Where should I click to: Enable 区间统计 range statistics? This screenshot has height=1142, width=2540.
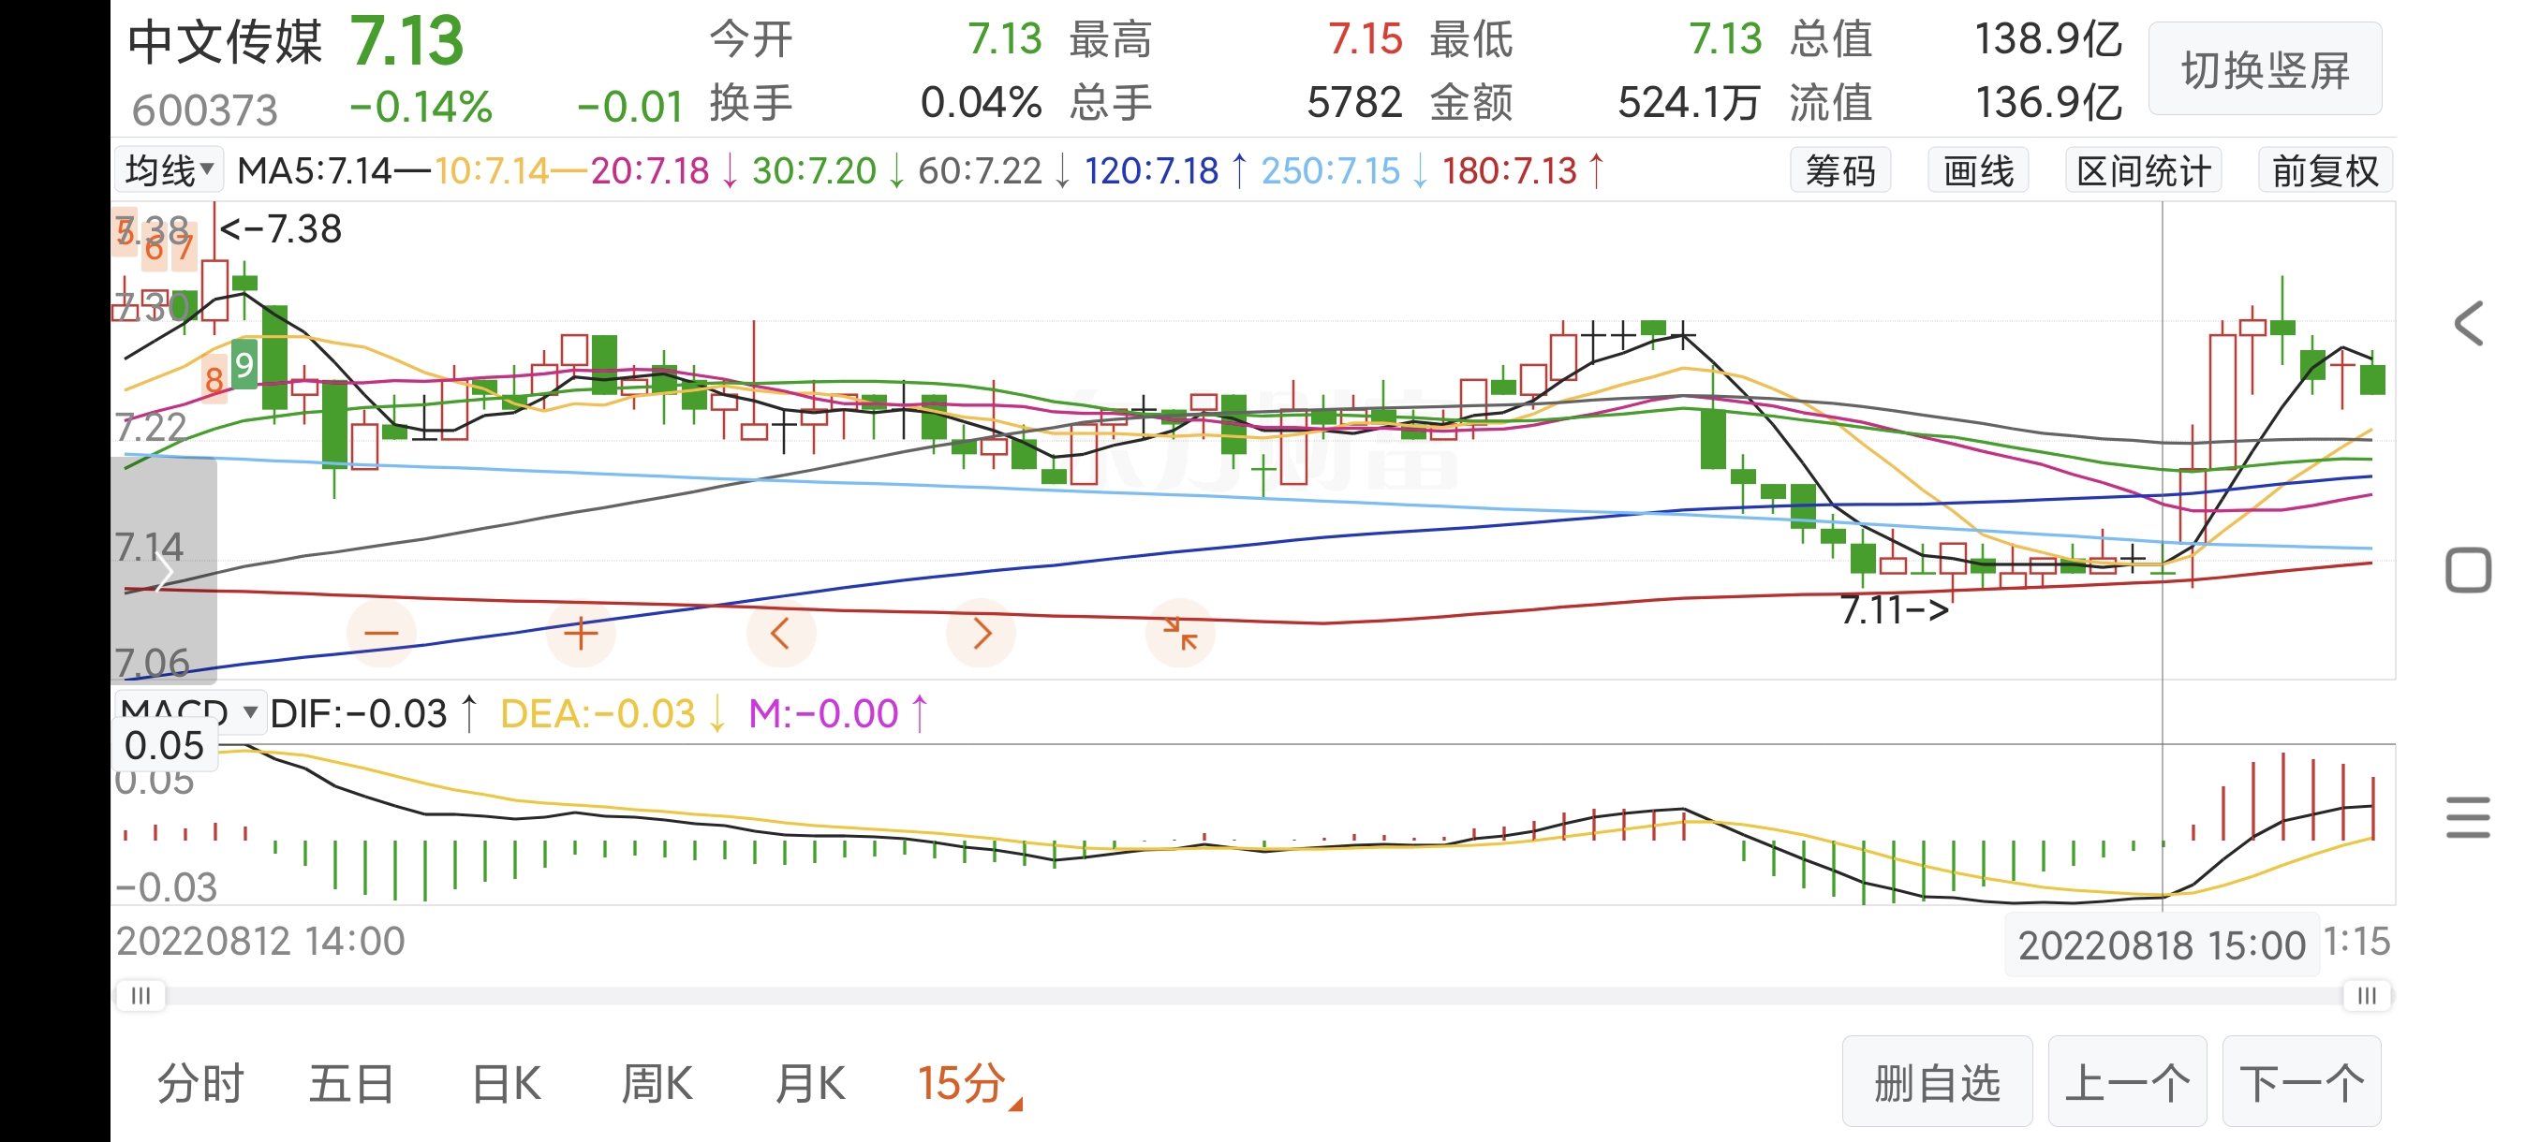[2144, 170]
